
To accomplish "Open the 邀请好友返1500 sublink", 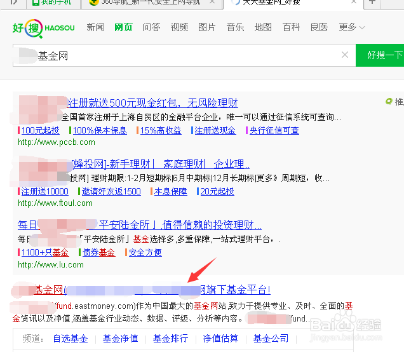I will pos(111,191).
